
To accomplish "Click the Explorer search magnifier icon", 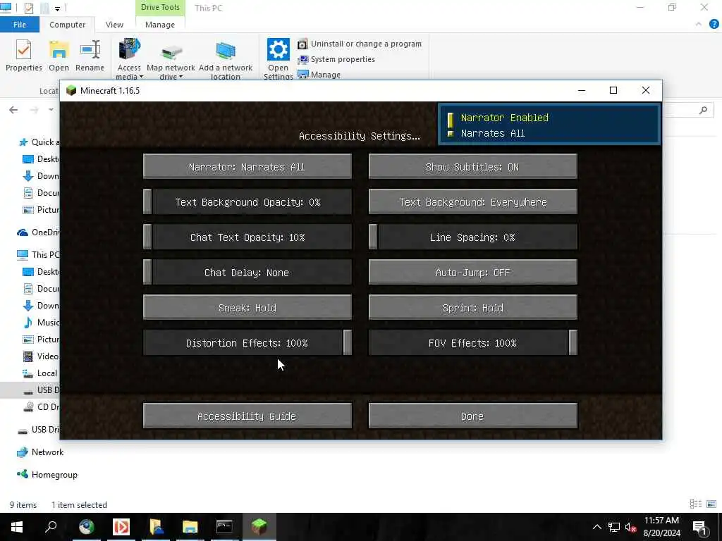I will click(703, 110).
